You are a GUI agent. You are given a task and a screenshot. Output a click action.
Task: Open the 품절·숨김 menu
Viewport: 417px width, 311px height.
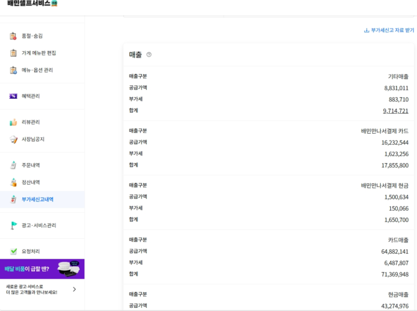point(42,36)
